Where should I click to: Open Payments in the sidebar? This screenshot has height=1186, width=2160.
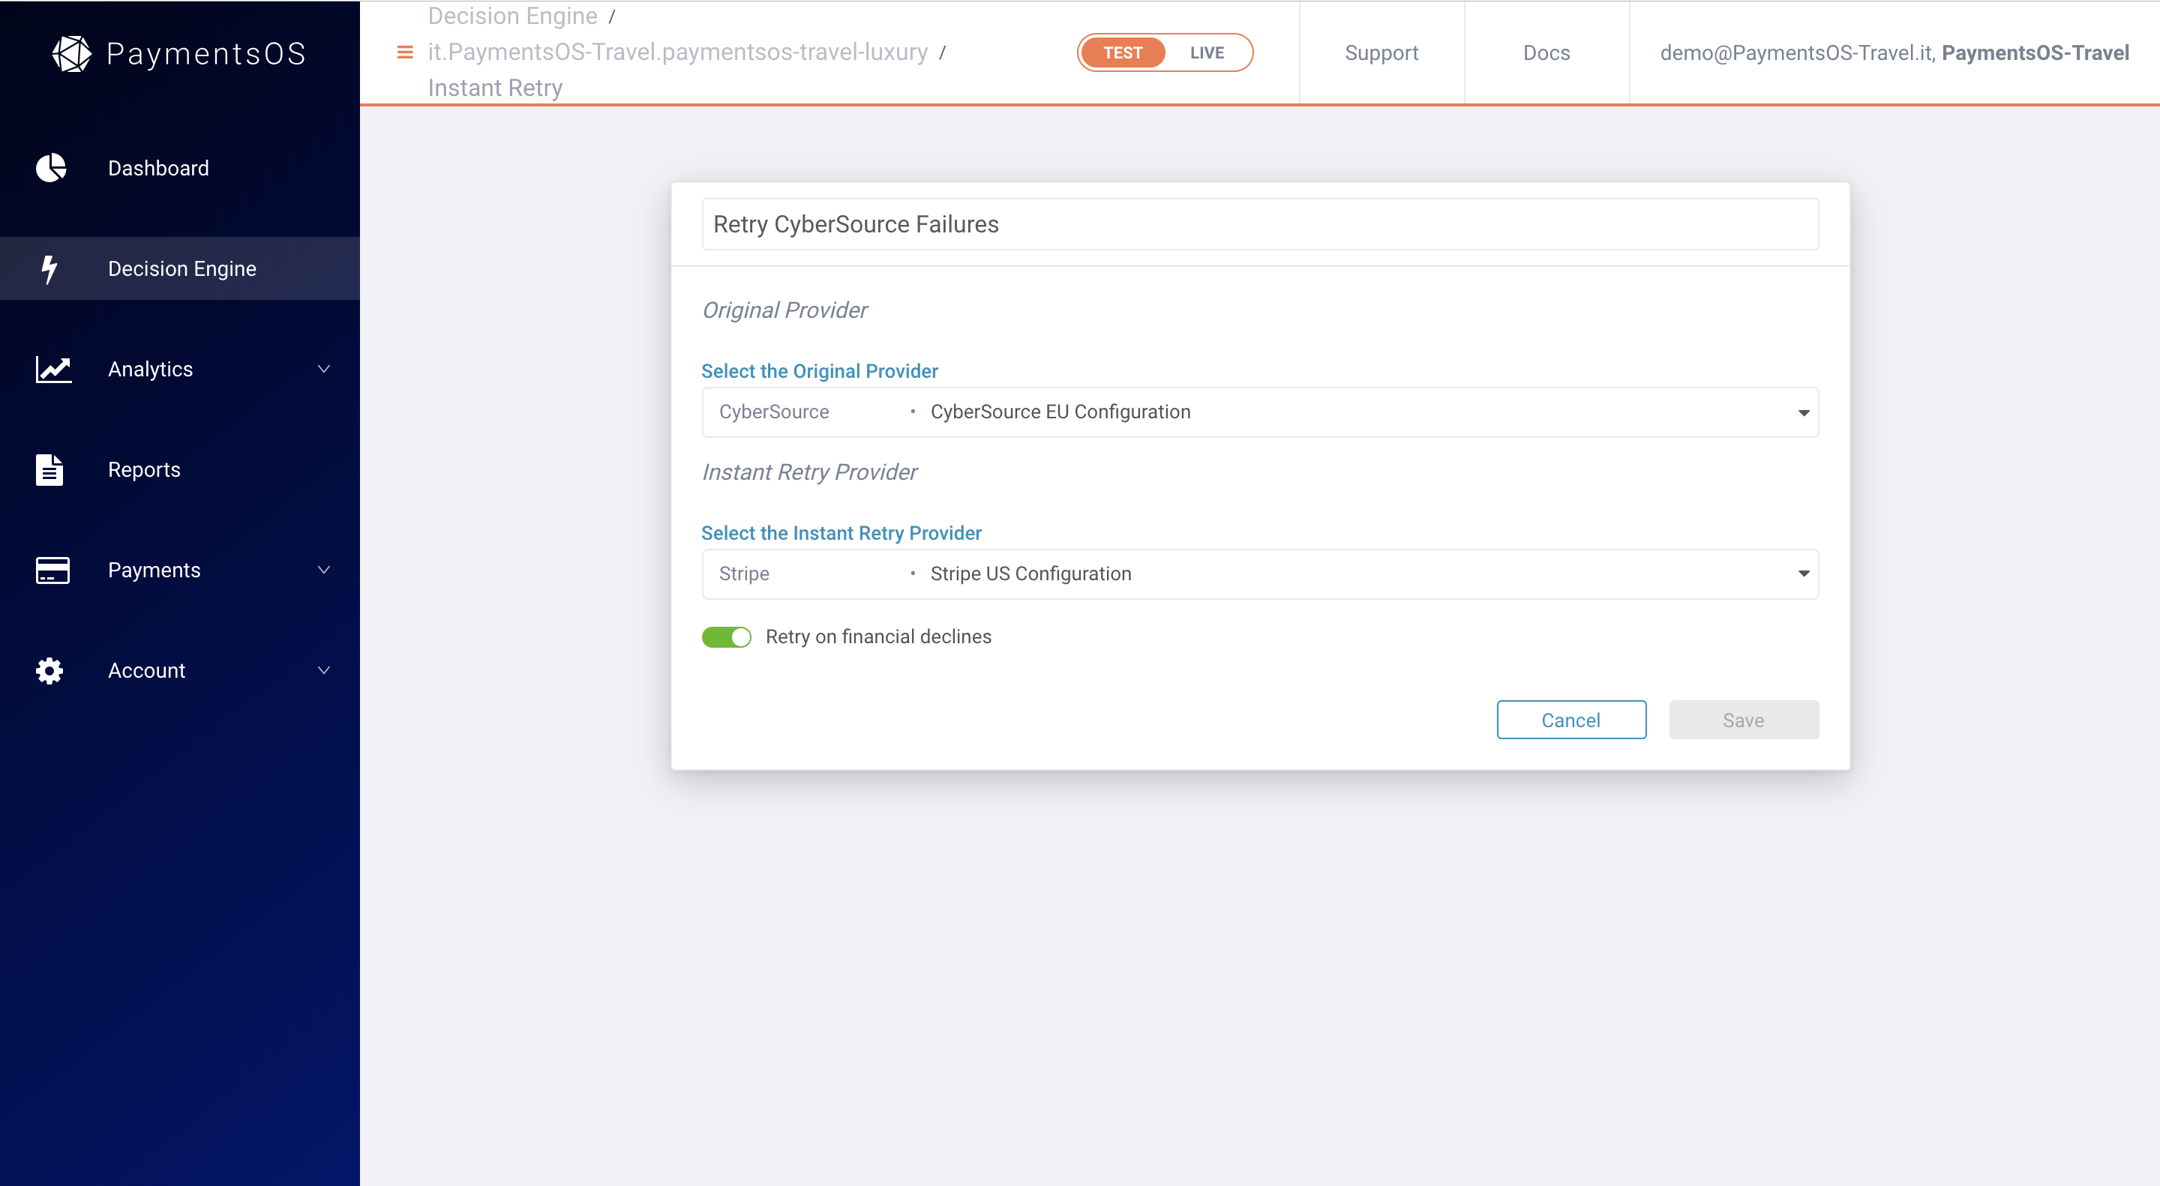click(x=179, y=570)
